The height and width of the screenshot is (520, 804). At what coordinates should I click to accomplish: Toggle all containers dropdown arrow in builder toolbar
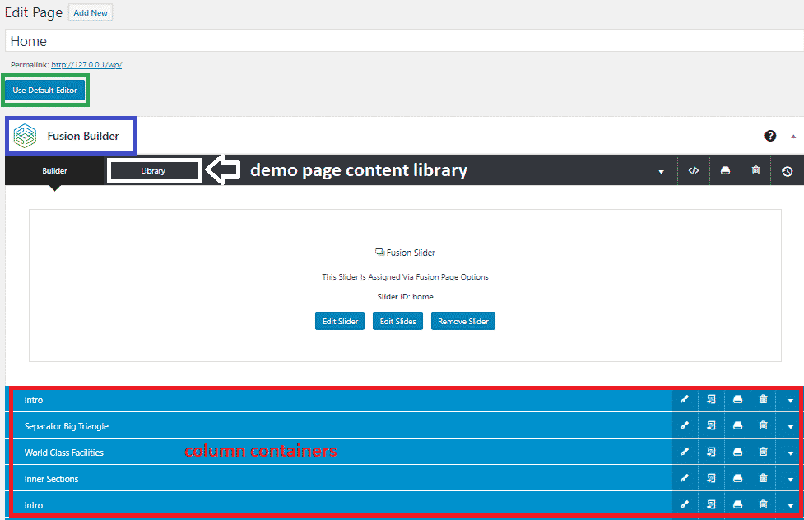[661, 172]
